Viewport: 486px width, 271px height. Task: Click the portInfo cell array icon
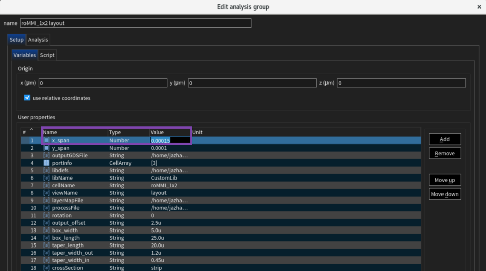click(47, 163)
